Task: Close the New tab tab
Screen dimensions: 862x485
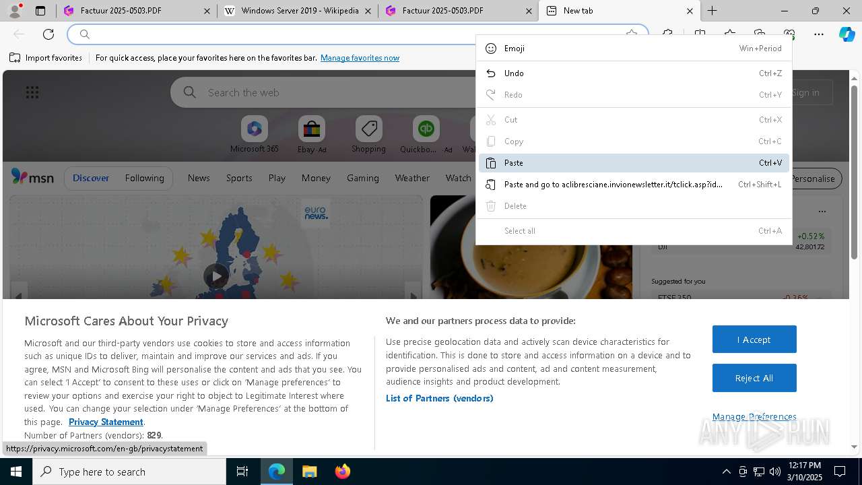Action: (690, 11)
